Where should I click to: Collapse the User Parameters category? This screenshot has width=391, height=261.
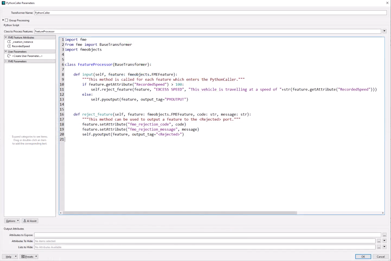pyautogui.click(x=6, y=51)
